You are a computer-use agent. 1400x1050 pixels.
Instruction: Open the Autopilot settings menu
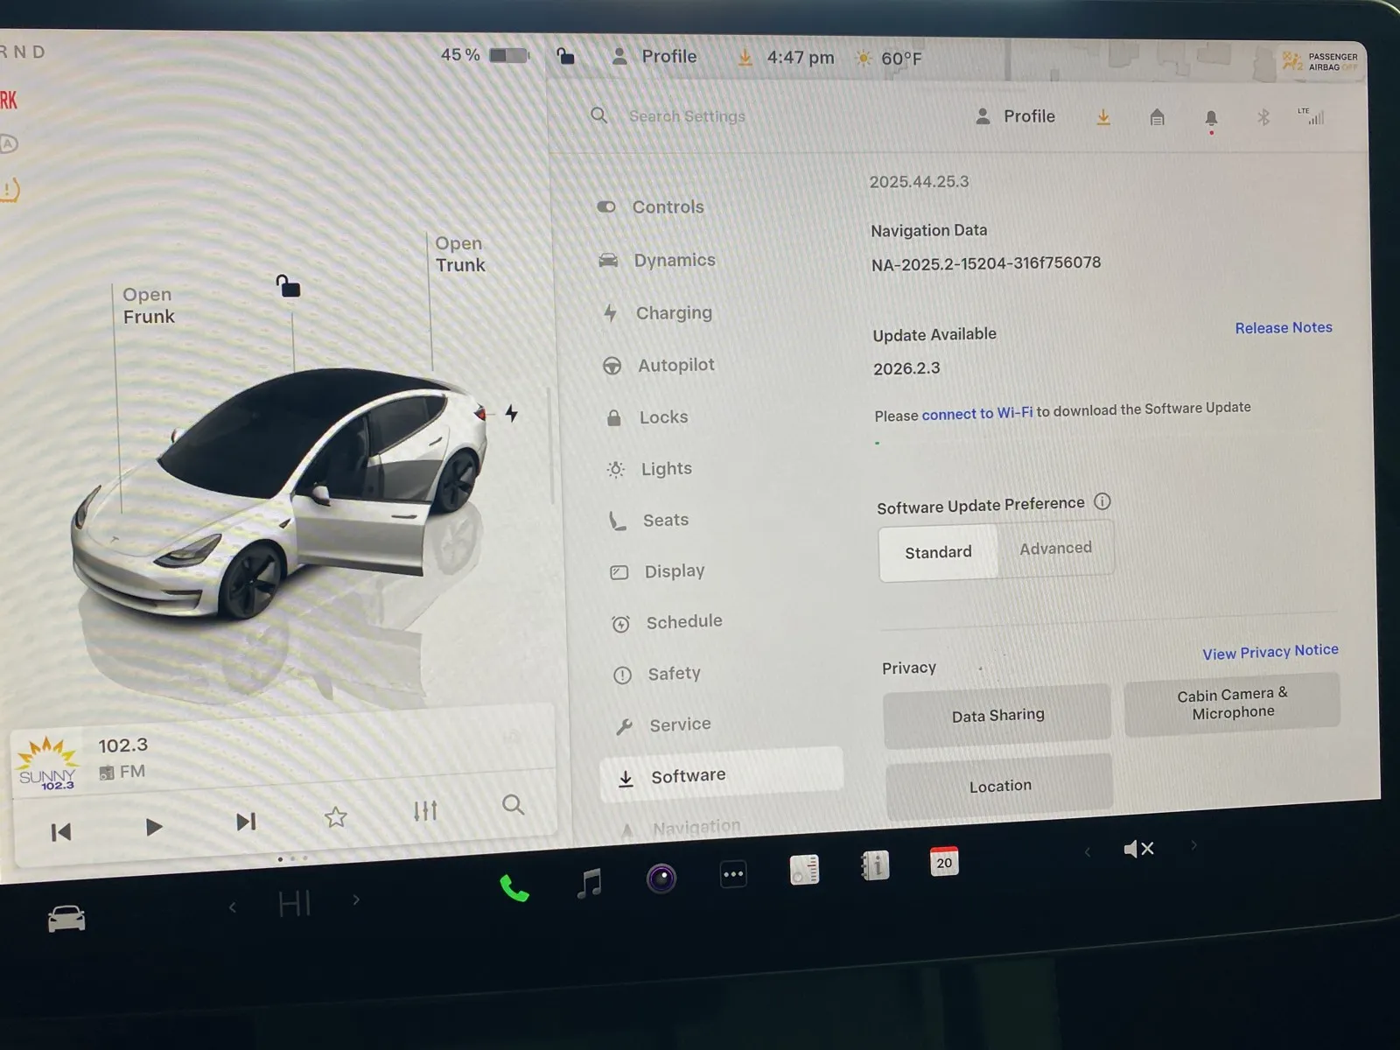(x=675, y=365)
